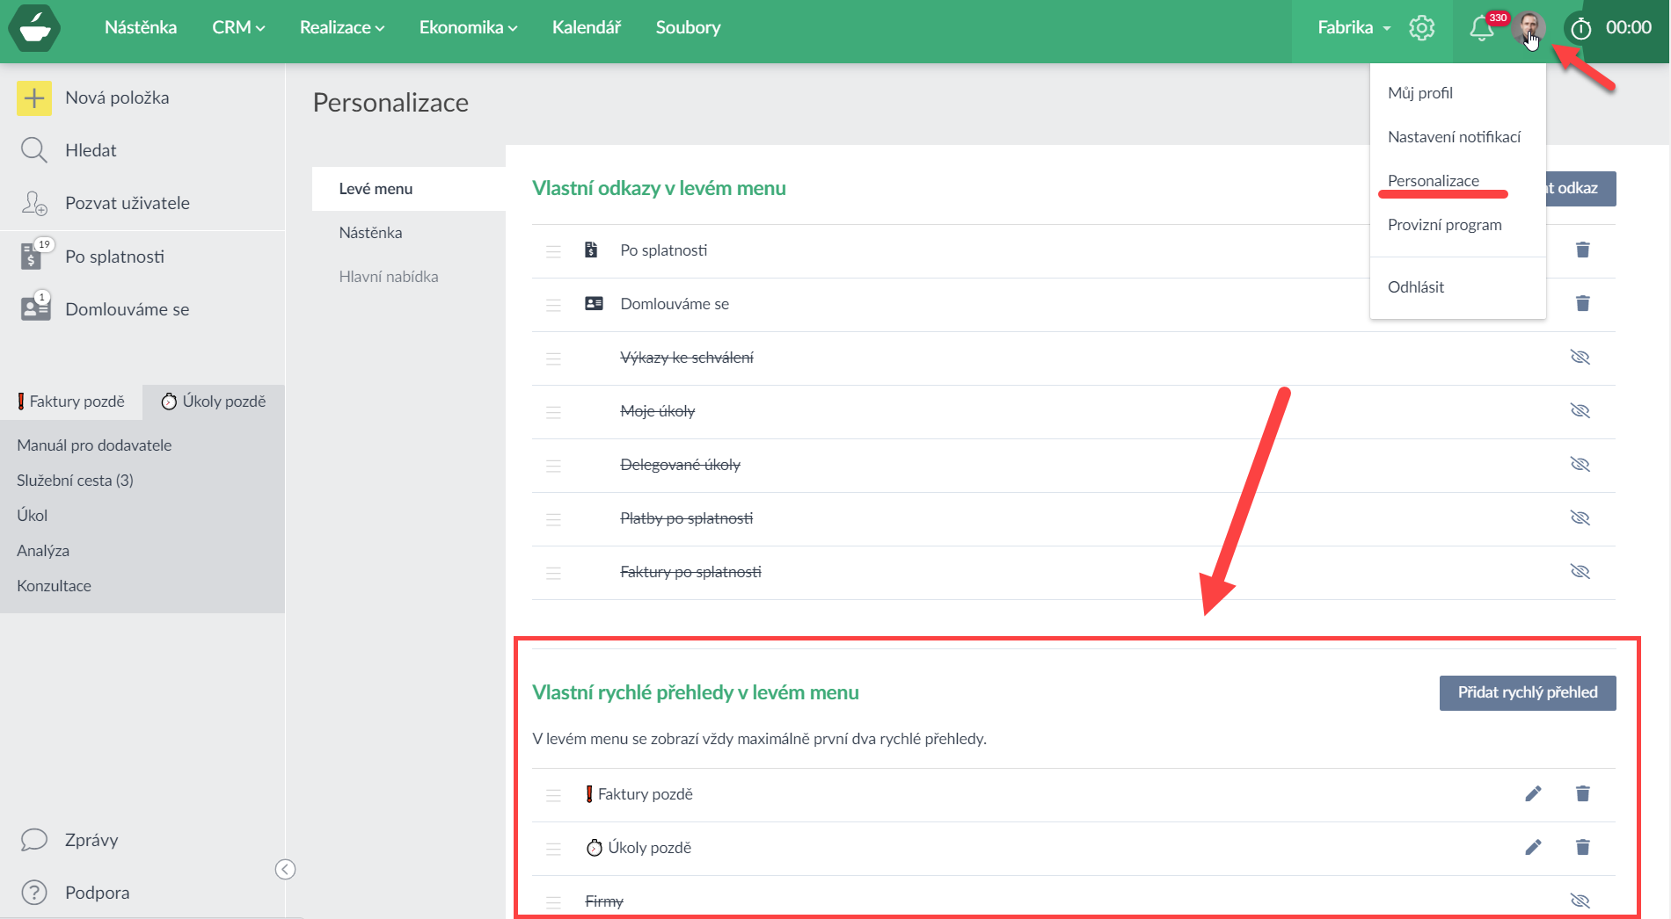The height and width of the screenshot is (919, 1671).
Task: Switch to the Nástěnka personalization tab
Action: click(370, 233)
